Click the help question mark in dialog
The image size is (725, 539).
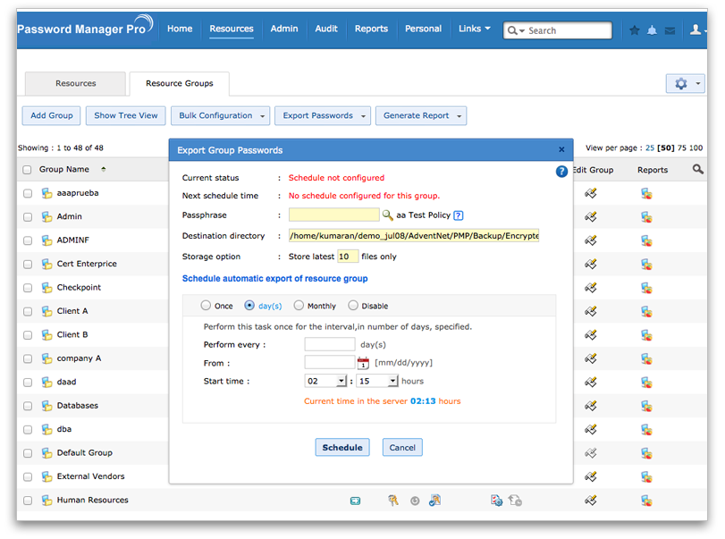click(561, 172)
